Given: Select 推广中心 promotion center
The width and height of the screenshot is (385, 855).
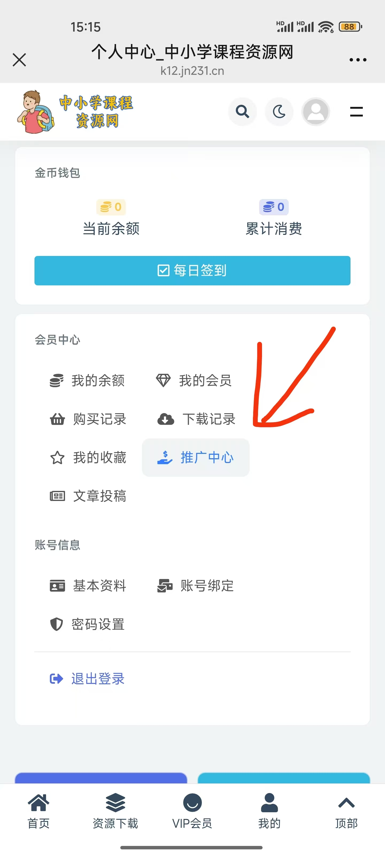Looking at the screenshot, I should 196,458.
